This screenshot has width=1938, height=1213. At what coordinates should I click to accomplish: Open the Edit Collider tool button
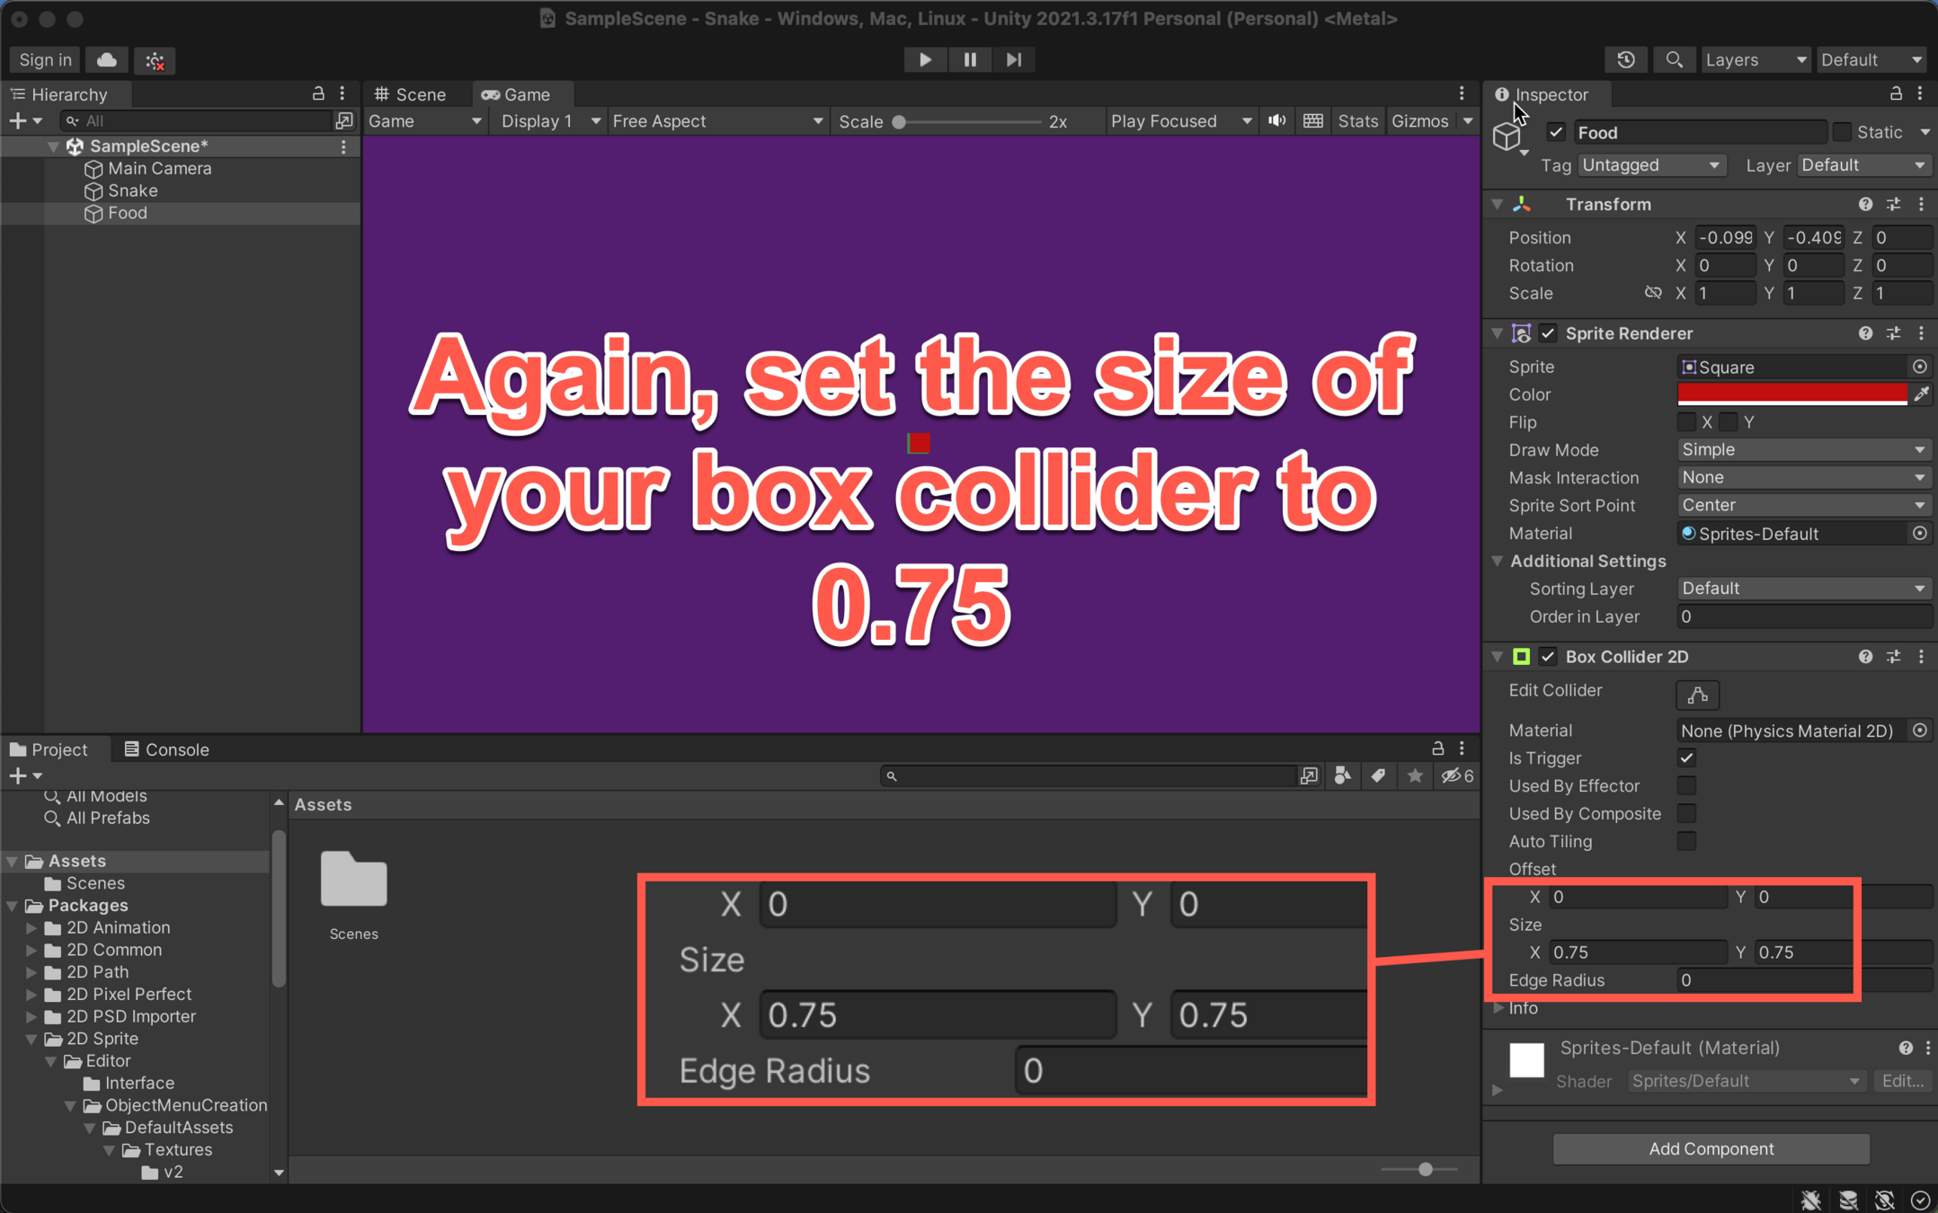point(1696,694)
